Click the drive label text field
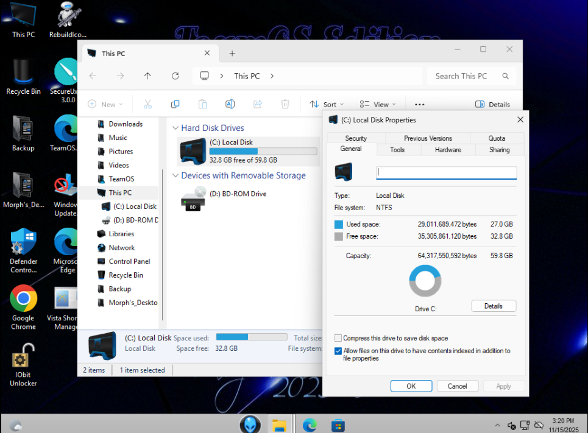 (x=446, y=172)
